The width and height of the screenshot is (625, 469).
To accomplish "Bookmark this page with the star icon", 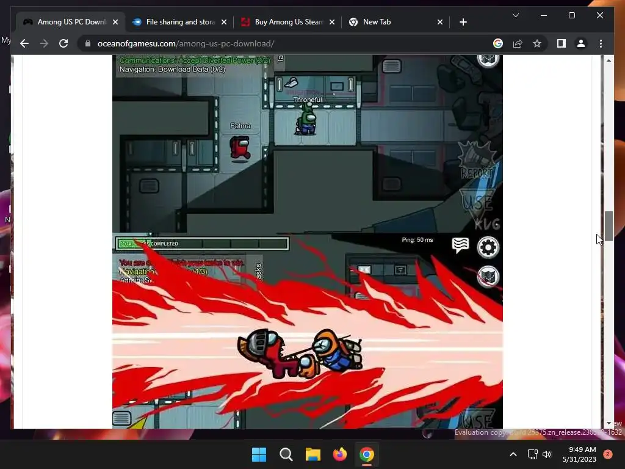I will point(537,43).
